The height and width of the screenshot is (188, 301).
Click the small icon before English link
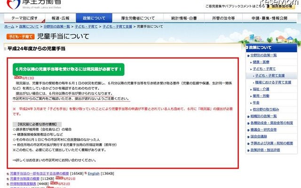(x=86, y=173)
